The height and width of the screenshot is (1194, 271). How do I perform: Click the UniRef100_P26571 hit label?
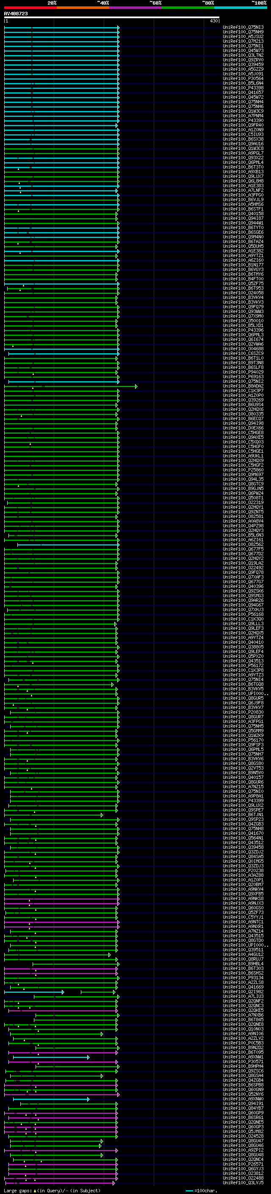(243, 1164)
